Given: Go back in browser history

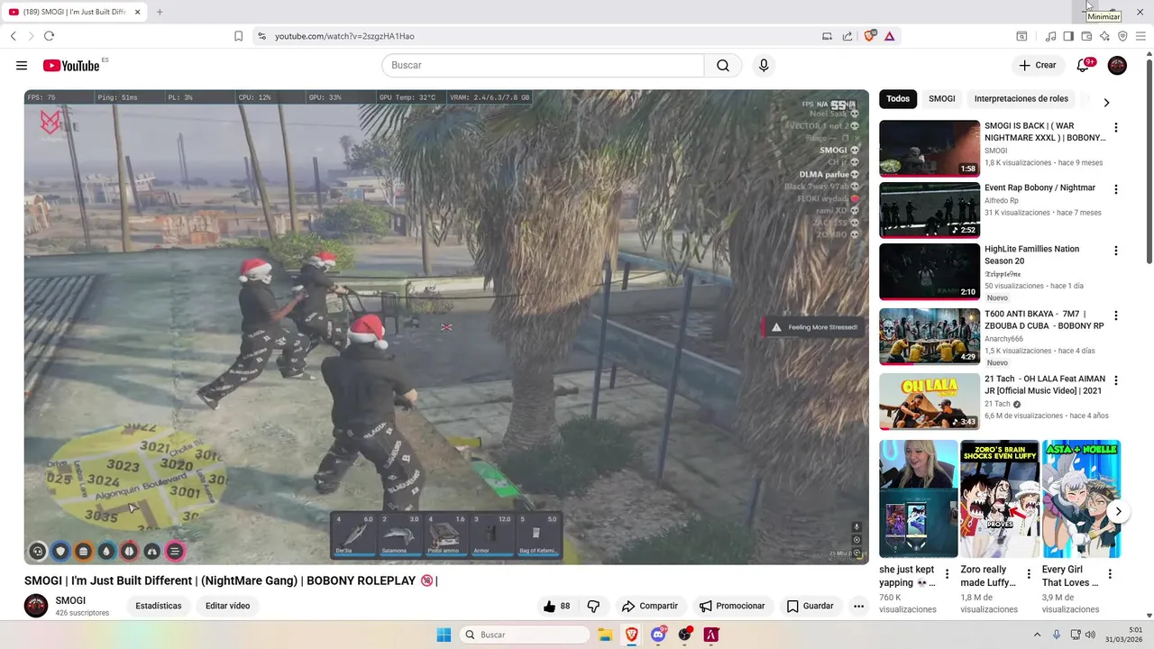Looking at the screenshot, I should tap(14, 36).
